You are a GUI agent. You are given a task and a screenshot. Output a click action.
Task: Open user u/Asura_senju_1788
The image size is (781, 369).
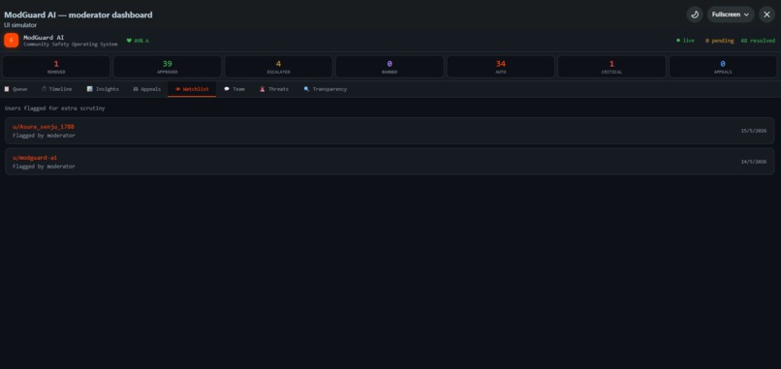44,127
